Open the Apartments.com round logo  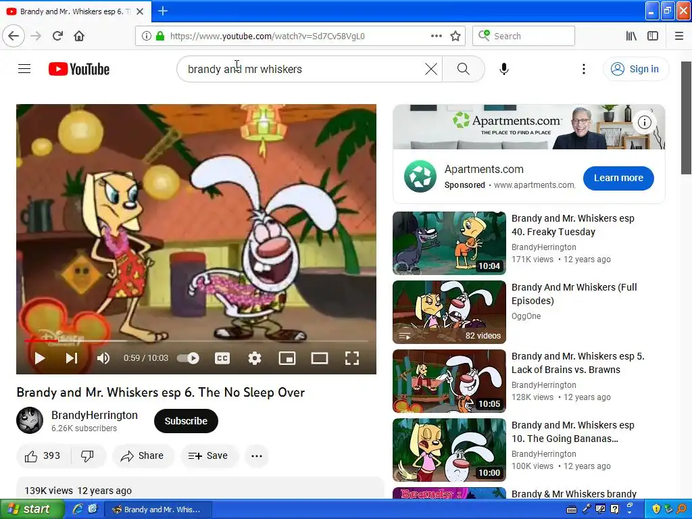pos(420,176)
